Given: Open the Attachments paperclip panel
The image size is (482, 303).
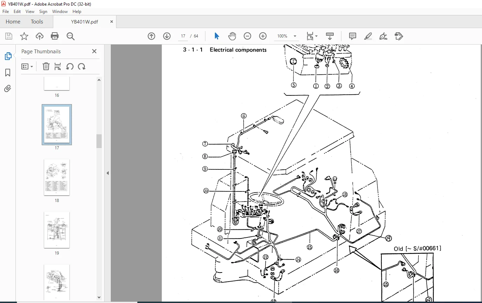Looking at the screenshot, I should click(x=8, y=88).
